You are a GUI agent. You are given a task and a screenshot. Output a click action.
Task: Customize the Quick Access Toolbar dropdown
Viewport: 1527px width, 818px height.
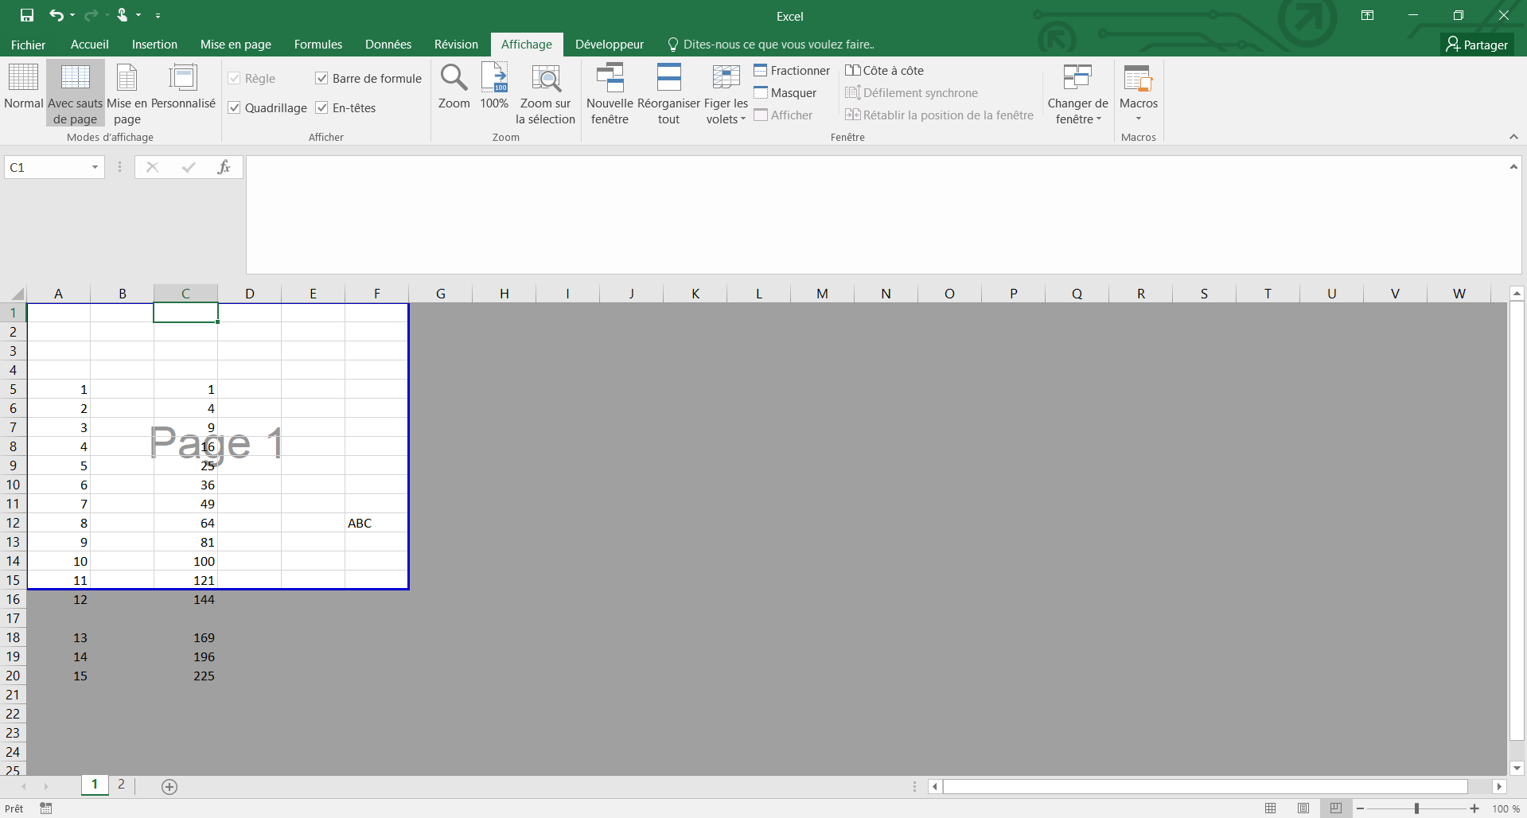click(158, 15)
